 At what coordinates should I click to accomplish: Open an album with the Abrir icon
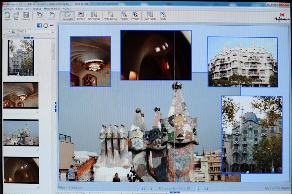[x=16, y=16]
